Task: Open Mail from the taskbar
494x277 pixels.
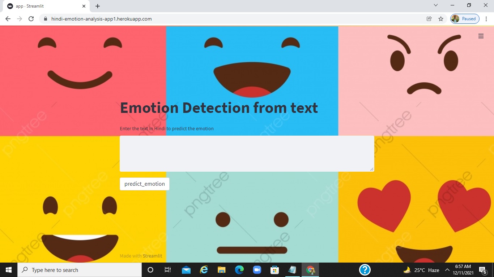Action: (186, 269)
